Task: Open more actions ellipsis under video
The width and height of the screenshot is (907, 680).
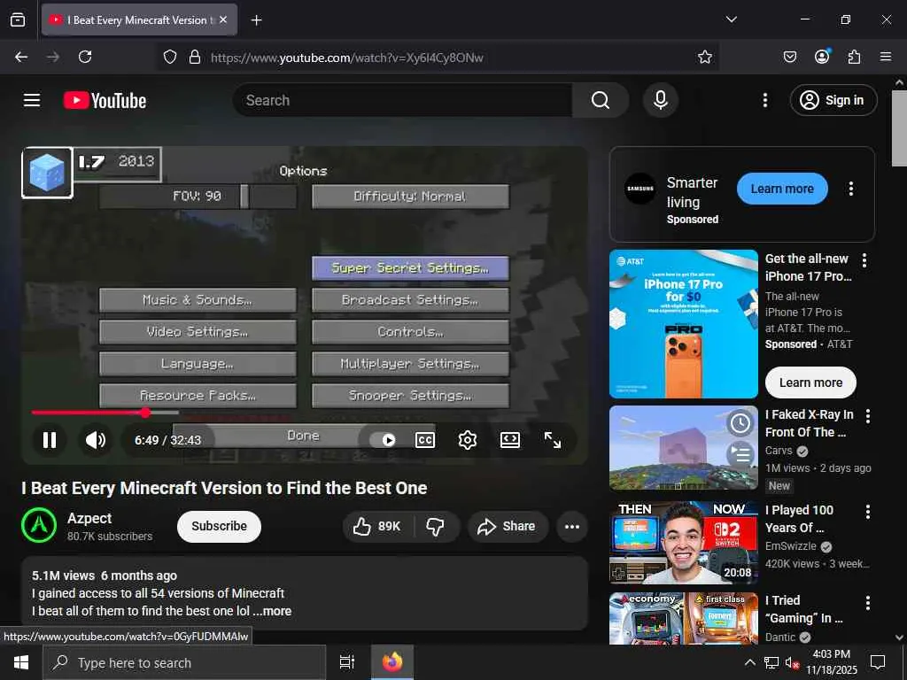Action: point(572,526)
